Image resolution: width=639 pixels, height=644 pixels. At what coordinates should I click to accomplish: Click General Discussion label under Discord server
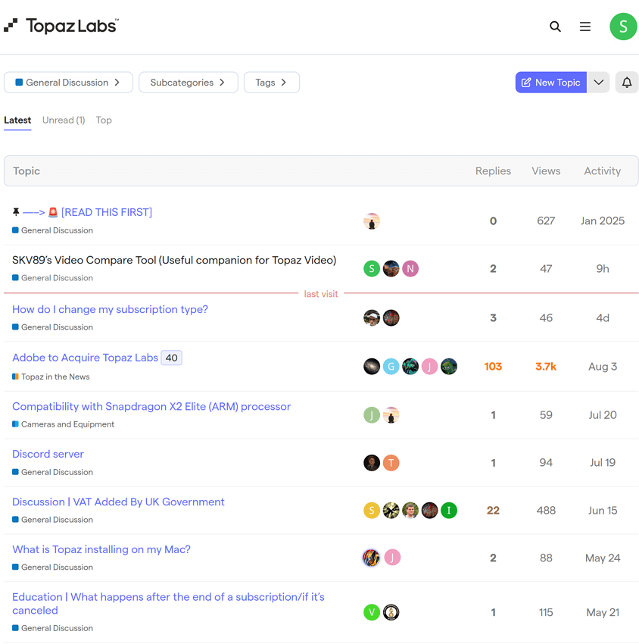(x=52, y=472)
